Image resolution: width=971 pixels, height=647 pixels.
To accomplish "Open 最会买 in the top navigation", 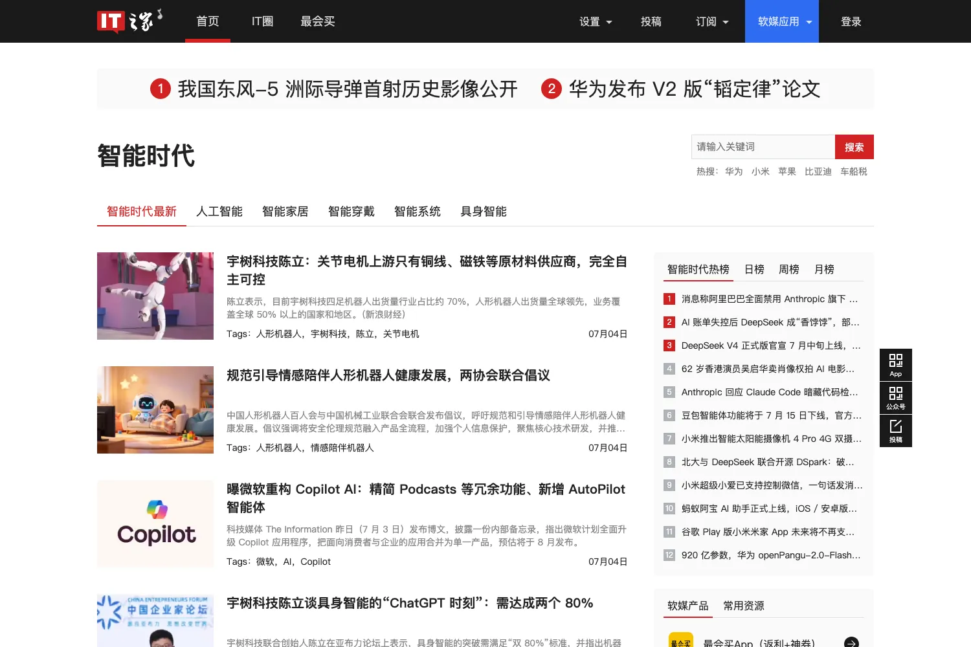I will click(x=318, y=21).
